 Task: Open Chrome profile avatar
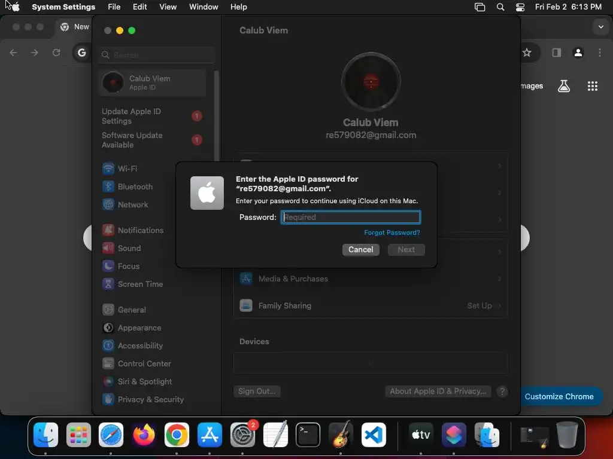[578, 53]
